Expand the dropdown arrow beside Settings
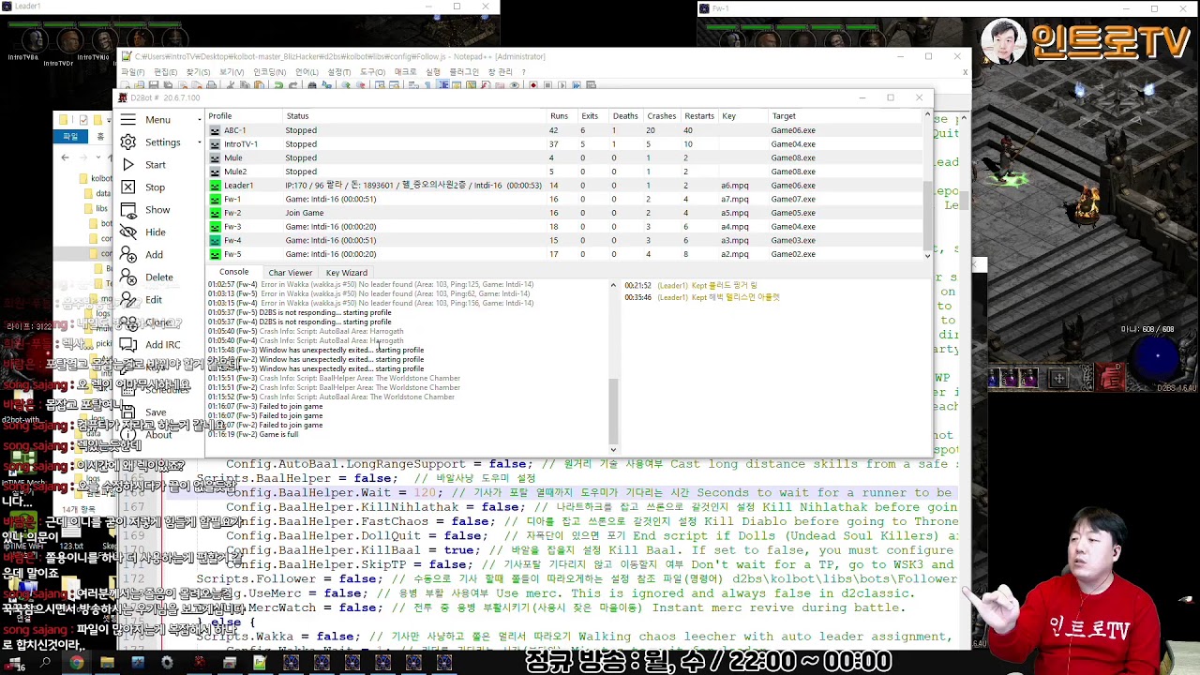Viewport: 1200px width, 675px height. (199, 142)
